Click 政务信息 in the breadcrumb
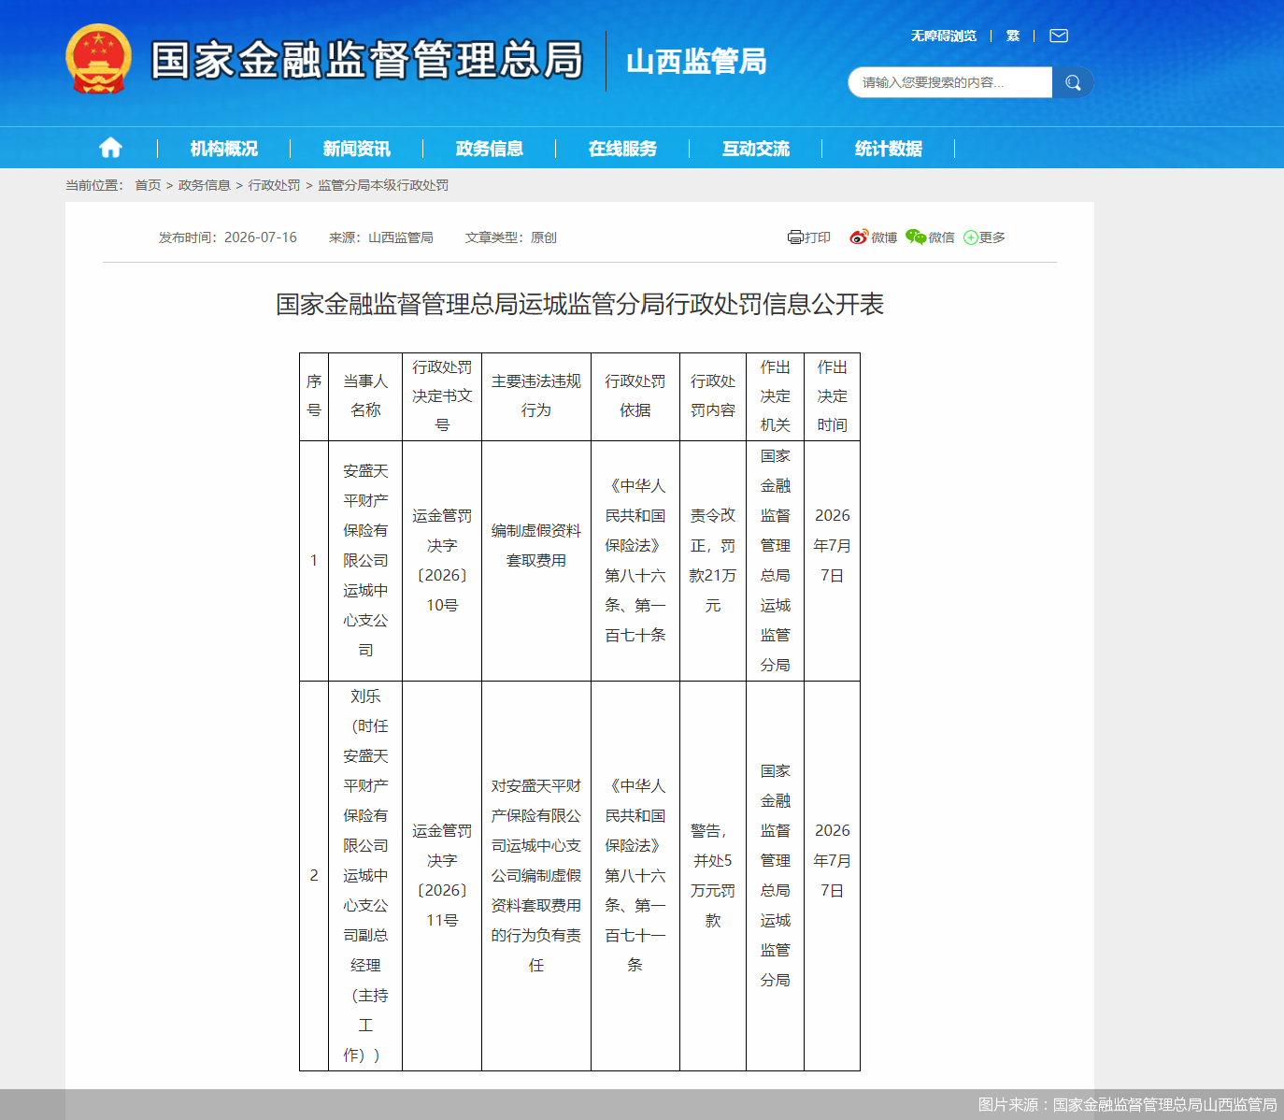1284x1120 pixels. pyautogui.click(x=205, y=185)
